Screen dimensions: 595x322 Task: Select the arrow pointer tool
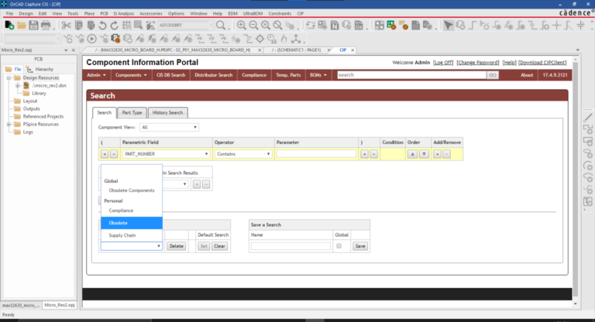pos(448,26)
